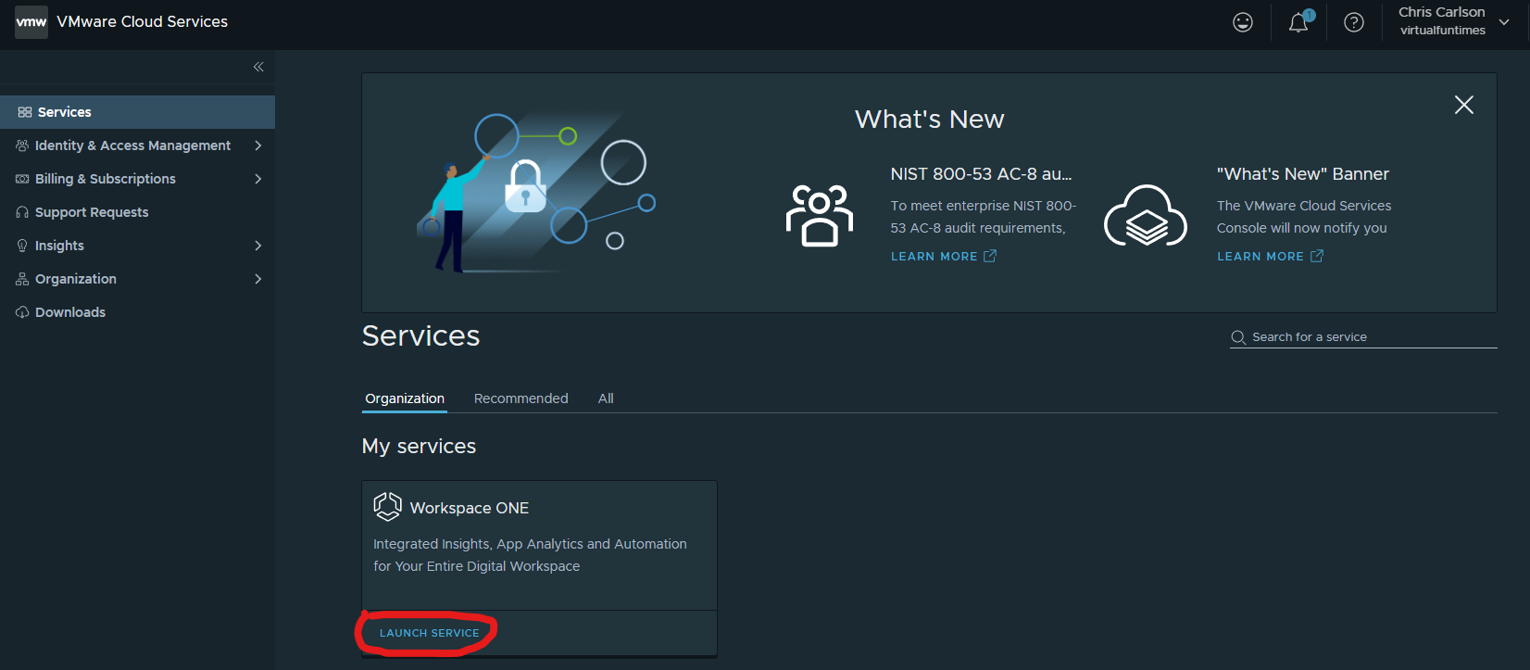Click LAUNCH SERVICE for Workspace ONE
Image resolution: width=1530 pixels, height=670 pixels.
(x=430, y=633)
